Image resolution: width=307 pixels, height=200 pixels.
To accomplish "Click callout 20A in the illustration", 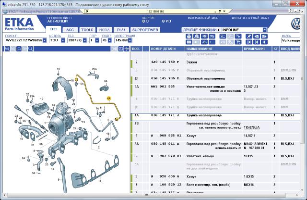I will point(94,69).
